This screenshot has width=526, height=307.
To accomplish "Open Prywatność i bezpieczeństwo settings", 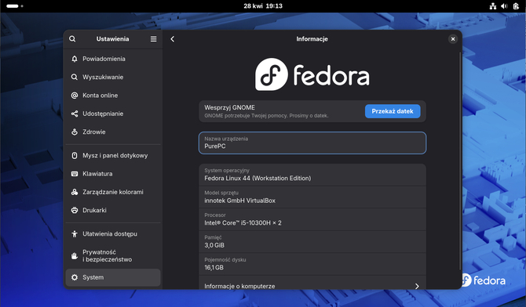I will pos(113,256).
